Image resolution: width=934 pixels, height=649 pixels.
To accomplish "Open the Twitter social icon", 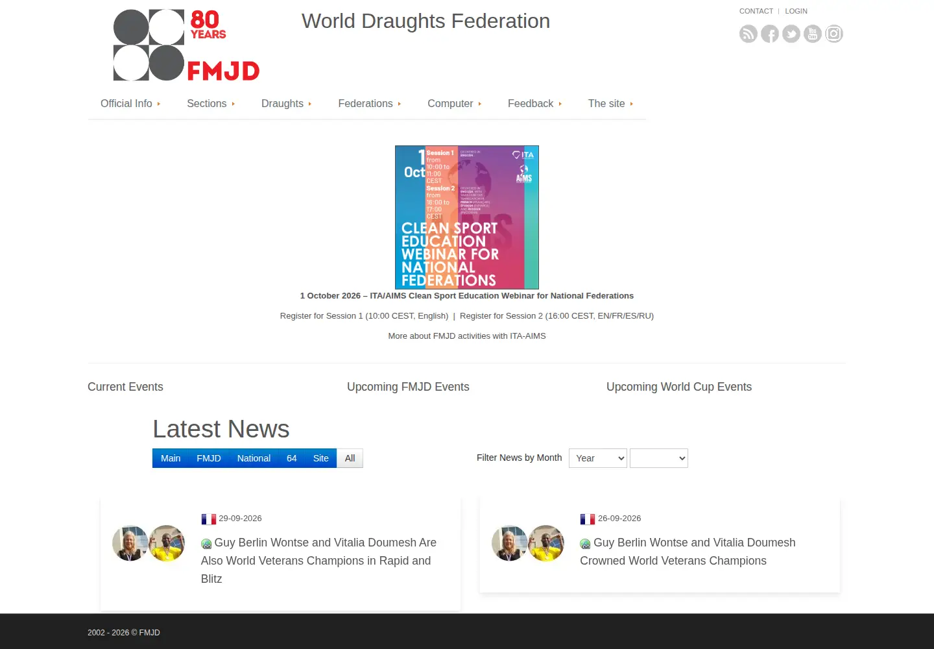I will click(791, 34).
